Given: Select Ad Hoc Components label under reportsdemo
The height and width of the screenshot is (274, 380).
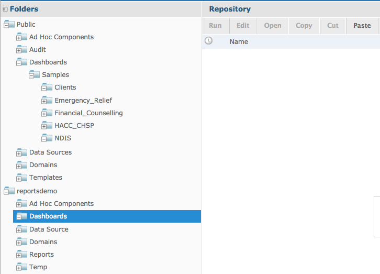Looking at the screenshot, I should click(x=61, y=204).
